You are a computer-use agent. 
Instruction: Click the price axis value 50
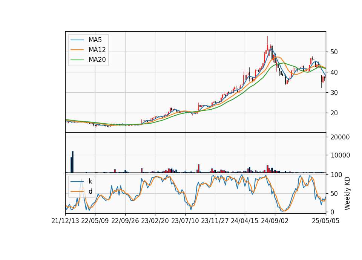coord(334,52)
